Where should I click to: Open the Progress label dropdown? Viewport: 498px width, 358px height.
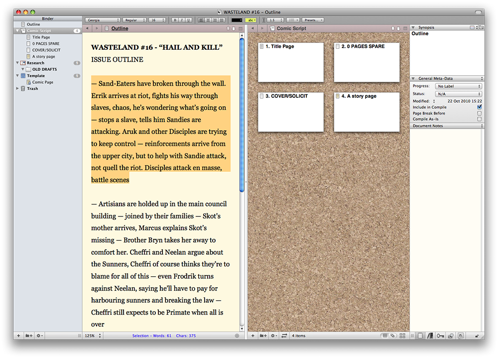pos(458,86)
